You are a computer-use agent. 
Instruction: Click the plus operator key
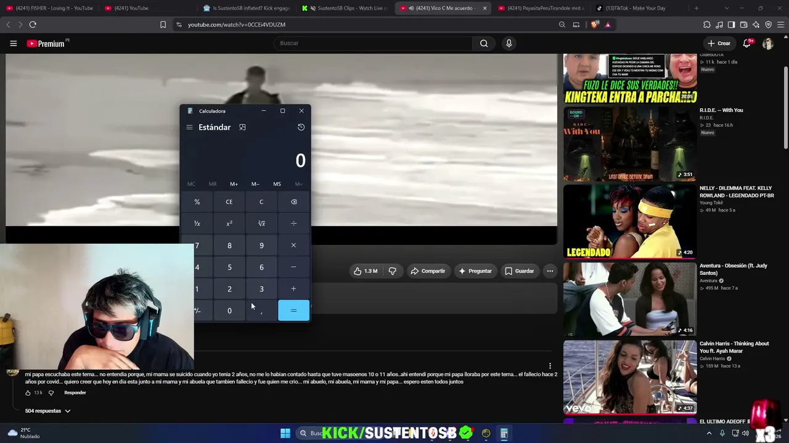tap(293, 289)
